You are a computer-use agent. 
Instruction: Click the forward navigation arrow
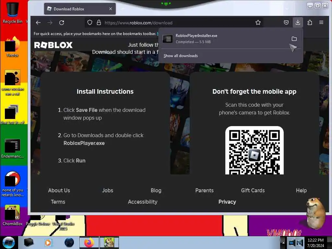(50, 23)
